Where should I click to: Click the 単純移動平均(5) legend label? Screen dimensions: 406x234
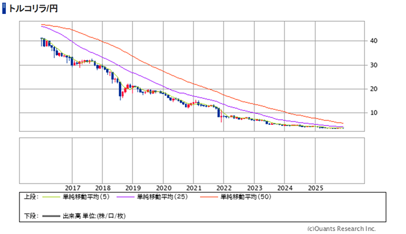87,197
